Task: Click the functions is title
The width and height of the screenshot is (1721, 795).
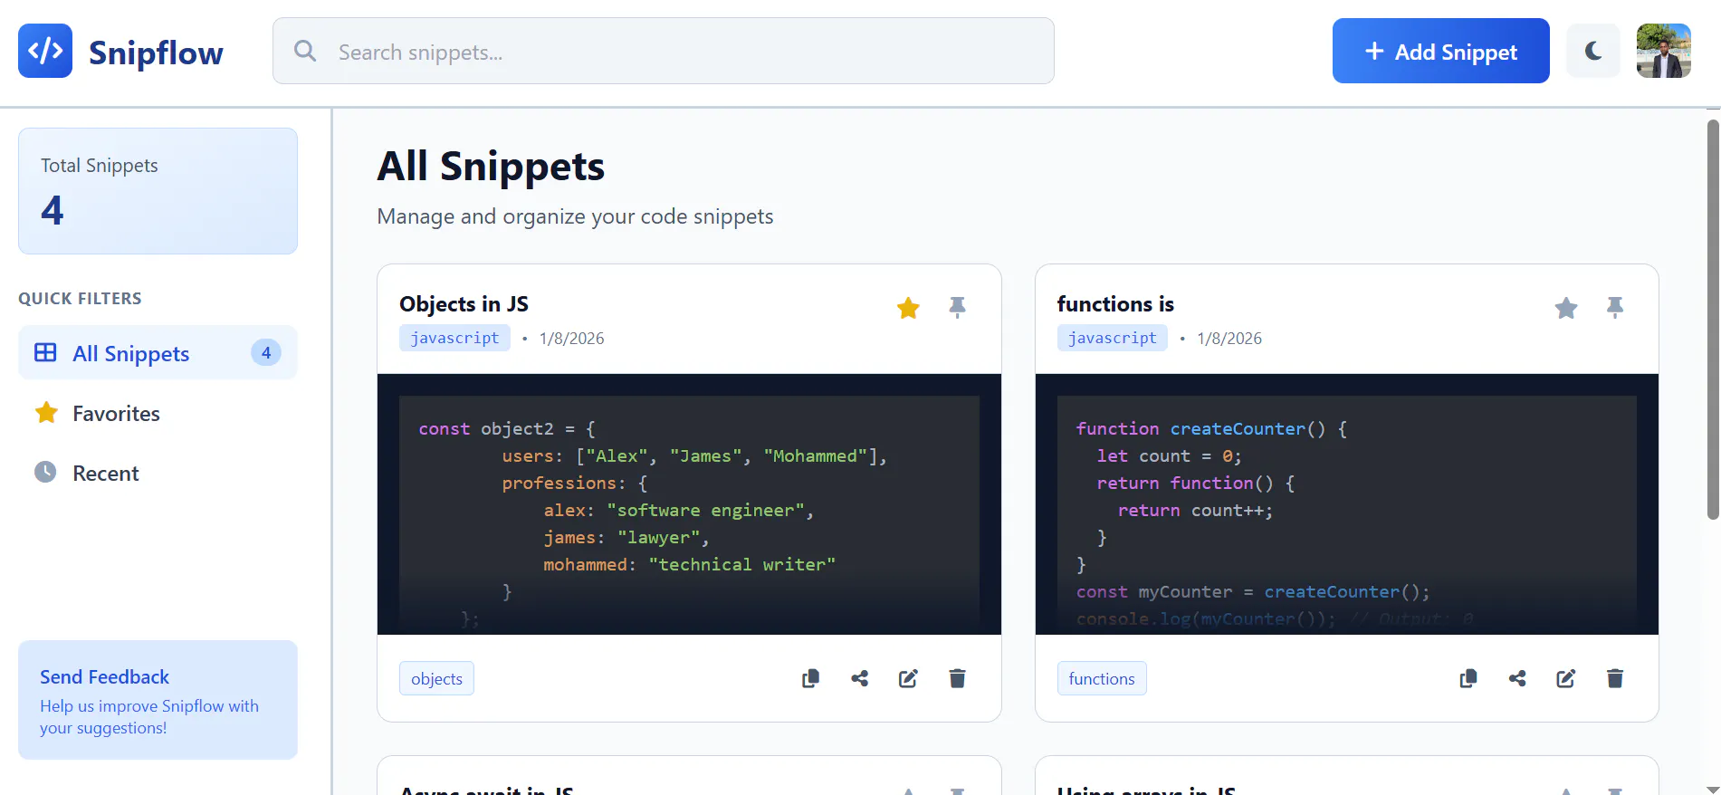Action: [x=1115, y=304]
